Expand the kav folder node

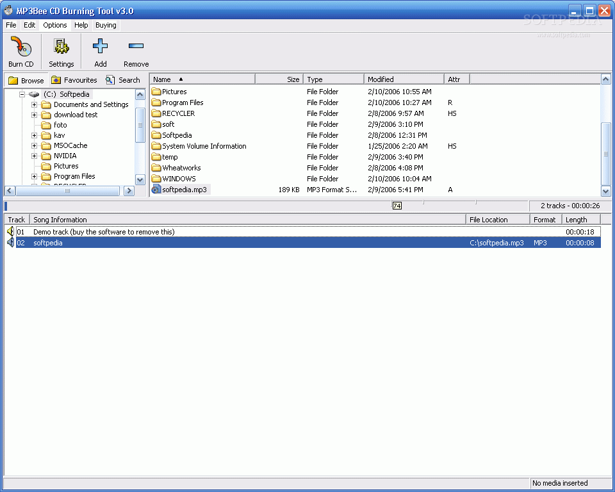pos(34,135)
